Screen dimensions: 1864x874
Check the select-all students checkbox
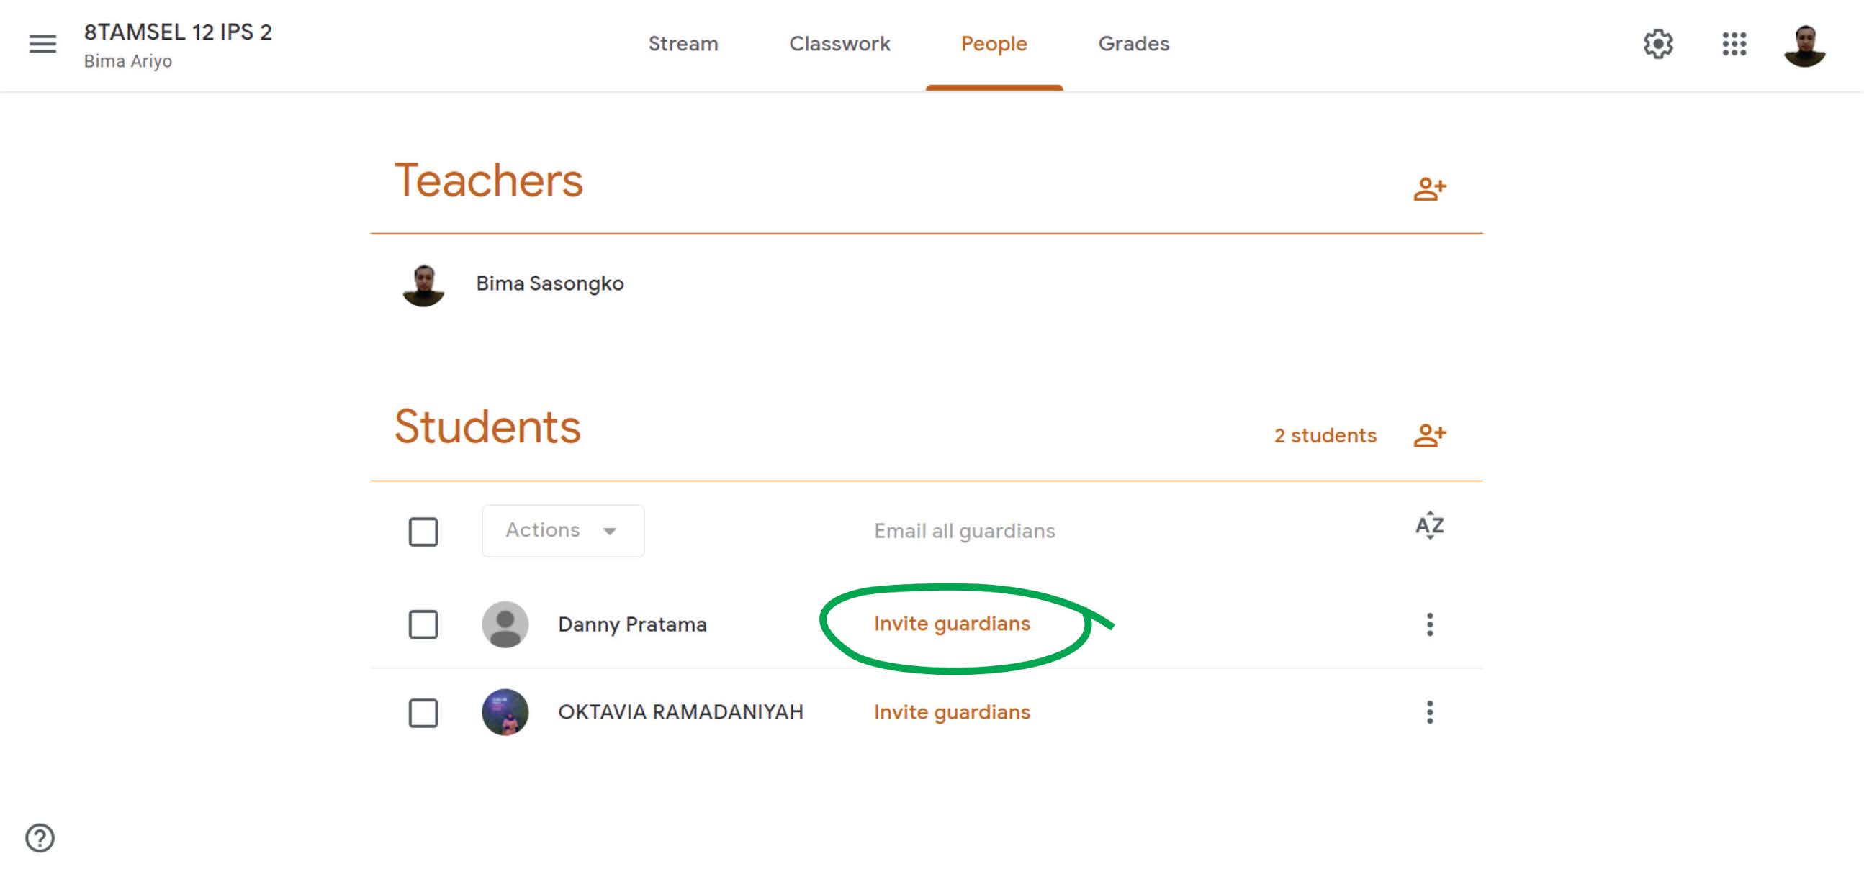423,532
